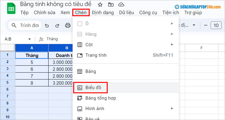The image size is (225, 120).
Task: Select row 10 header
Action: click(7, 117)
